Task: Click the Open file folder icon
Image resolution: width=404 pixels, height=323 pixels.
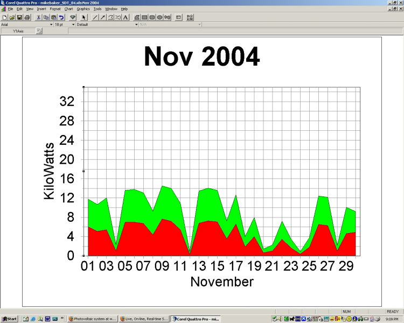Action: [x=12, y=17]
